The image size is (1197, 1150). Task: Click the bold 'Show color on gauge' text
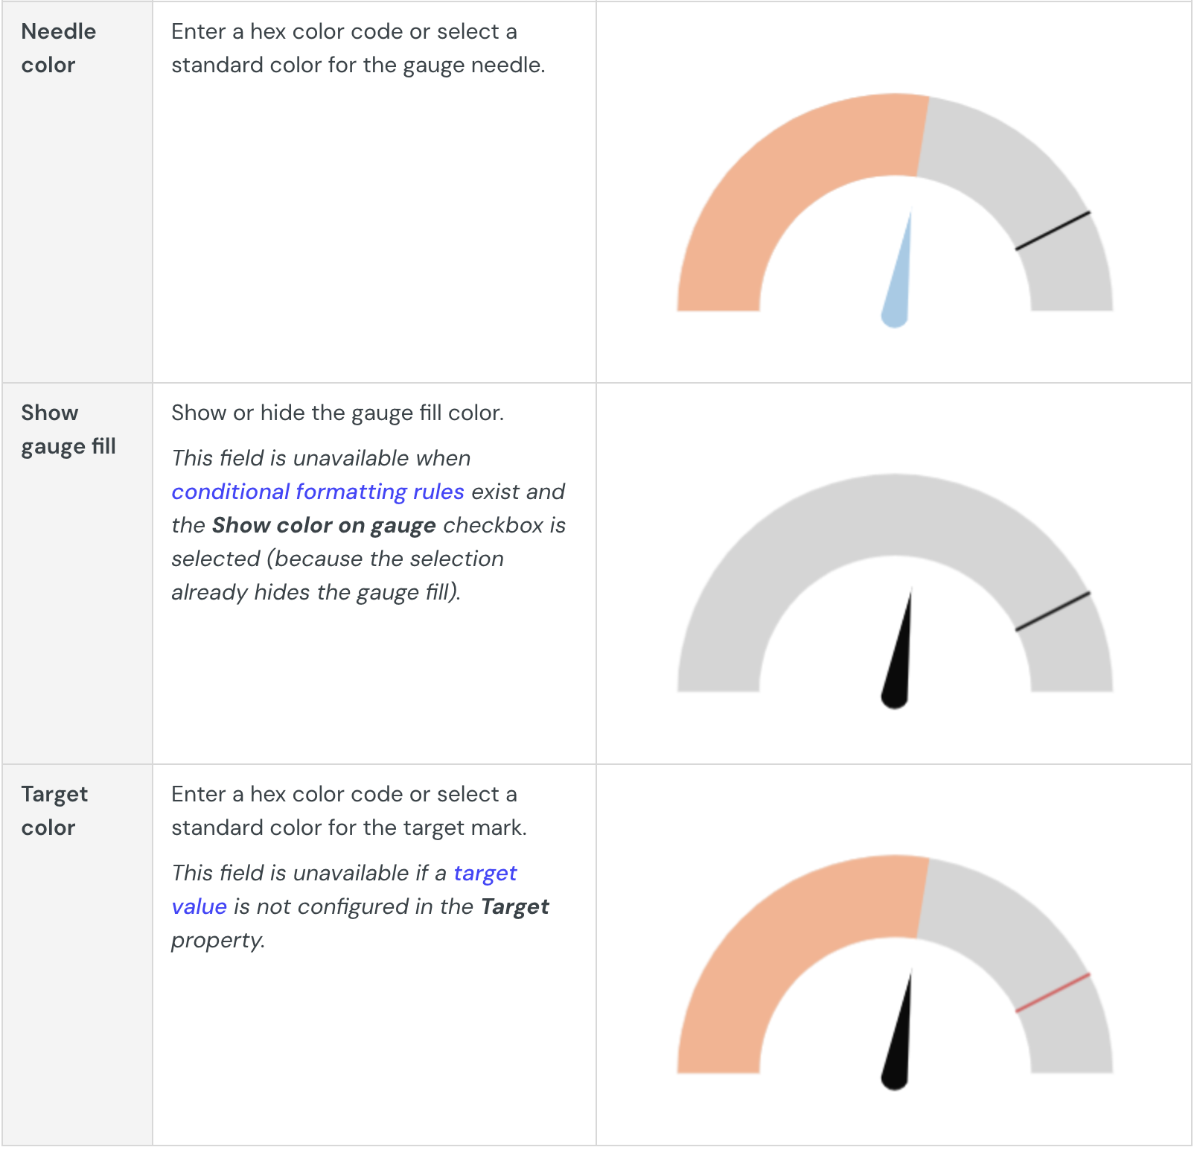pos(324,525)
